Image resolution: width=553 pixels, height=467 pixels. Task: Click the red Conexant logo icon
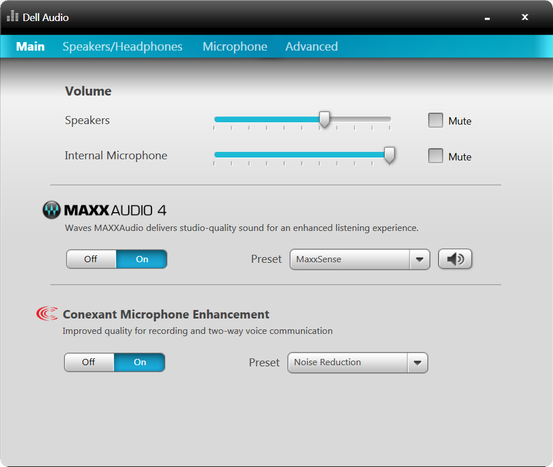click(x=47, y=313)
